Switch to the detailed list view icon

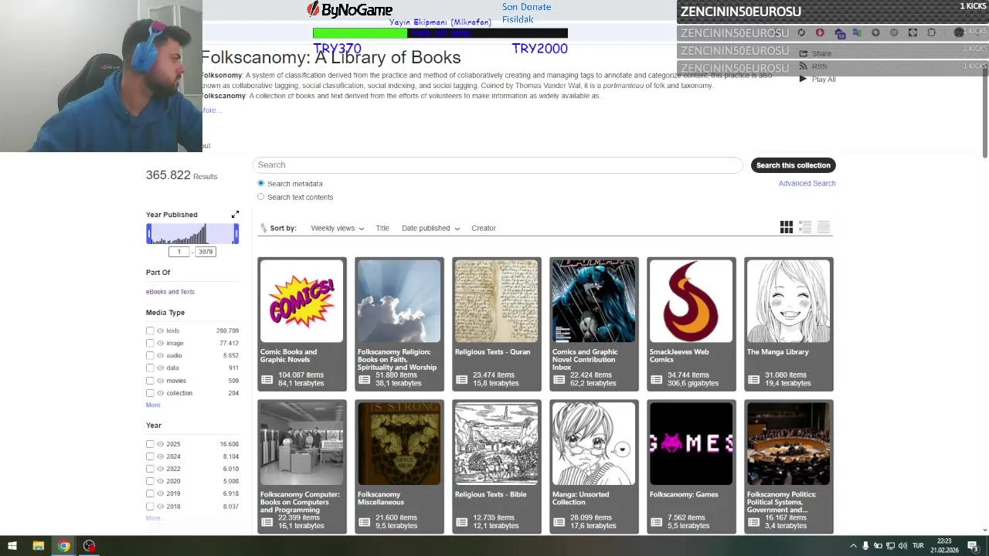pos(805,227)
